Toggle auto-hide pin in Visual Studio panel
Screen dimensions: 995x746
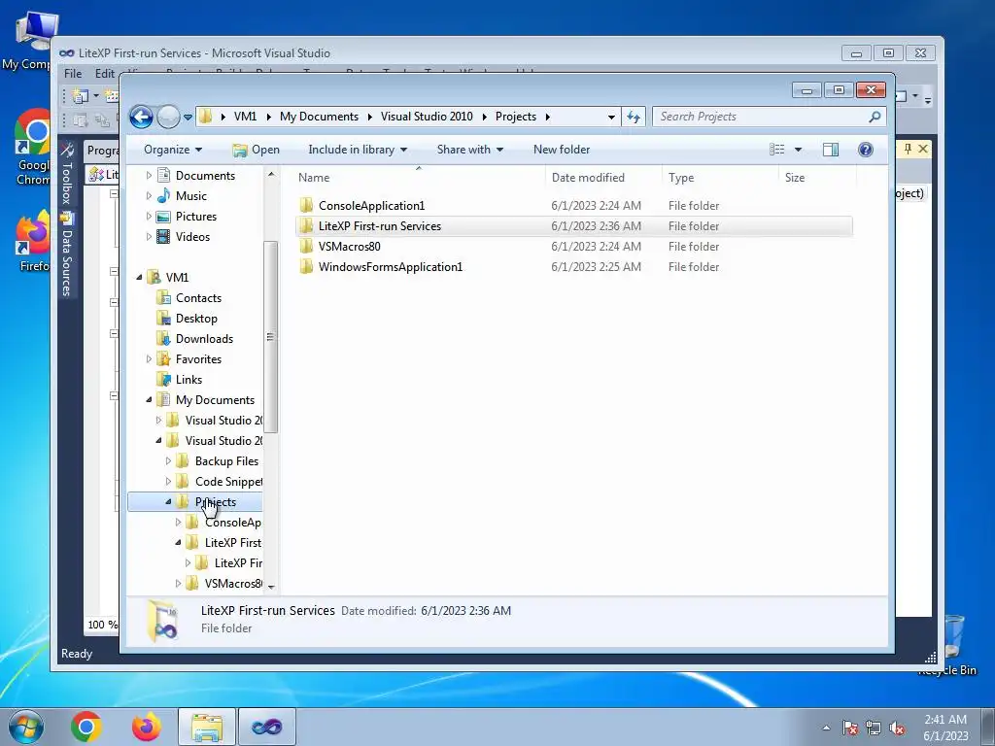(908, 149)
